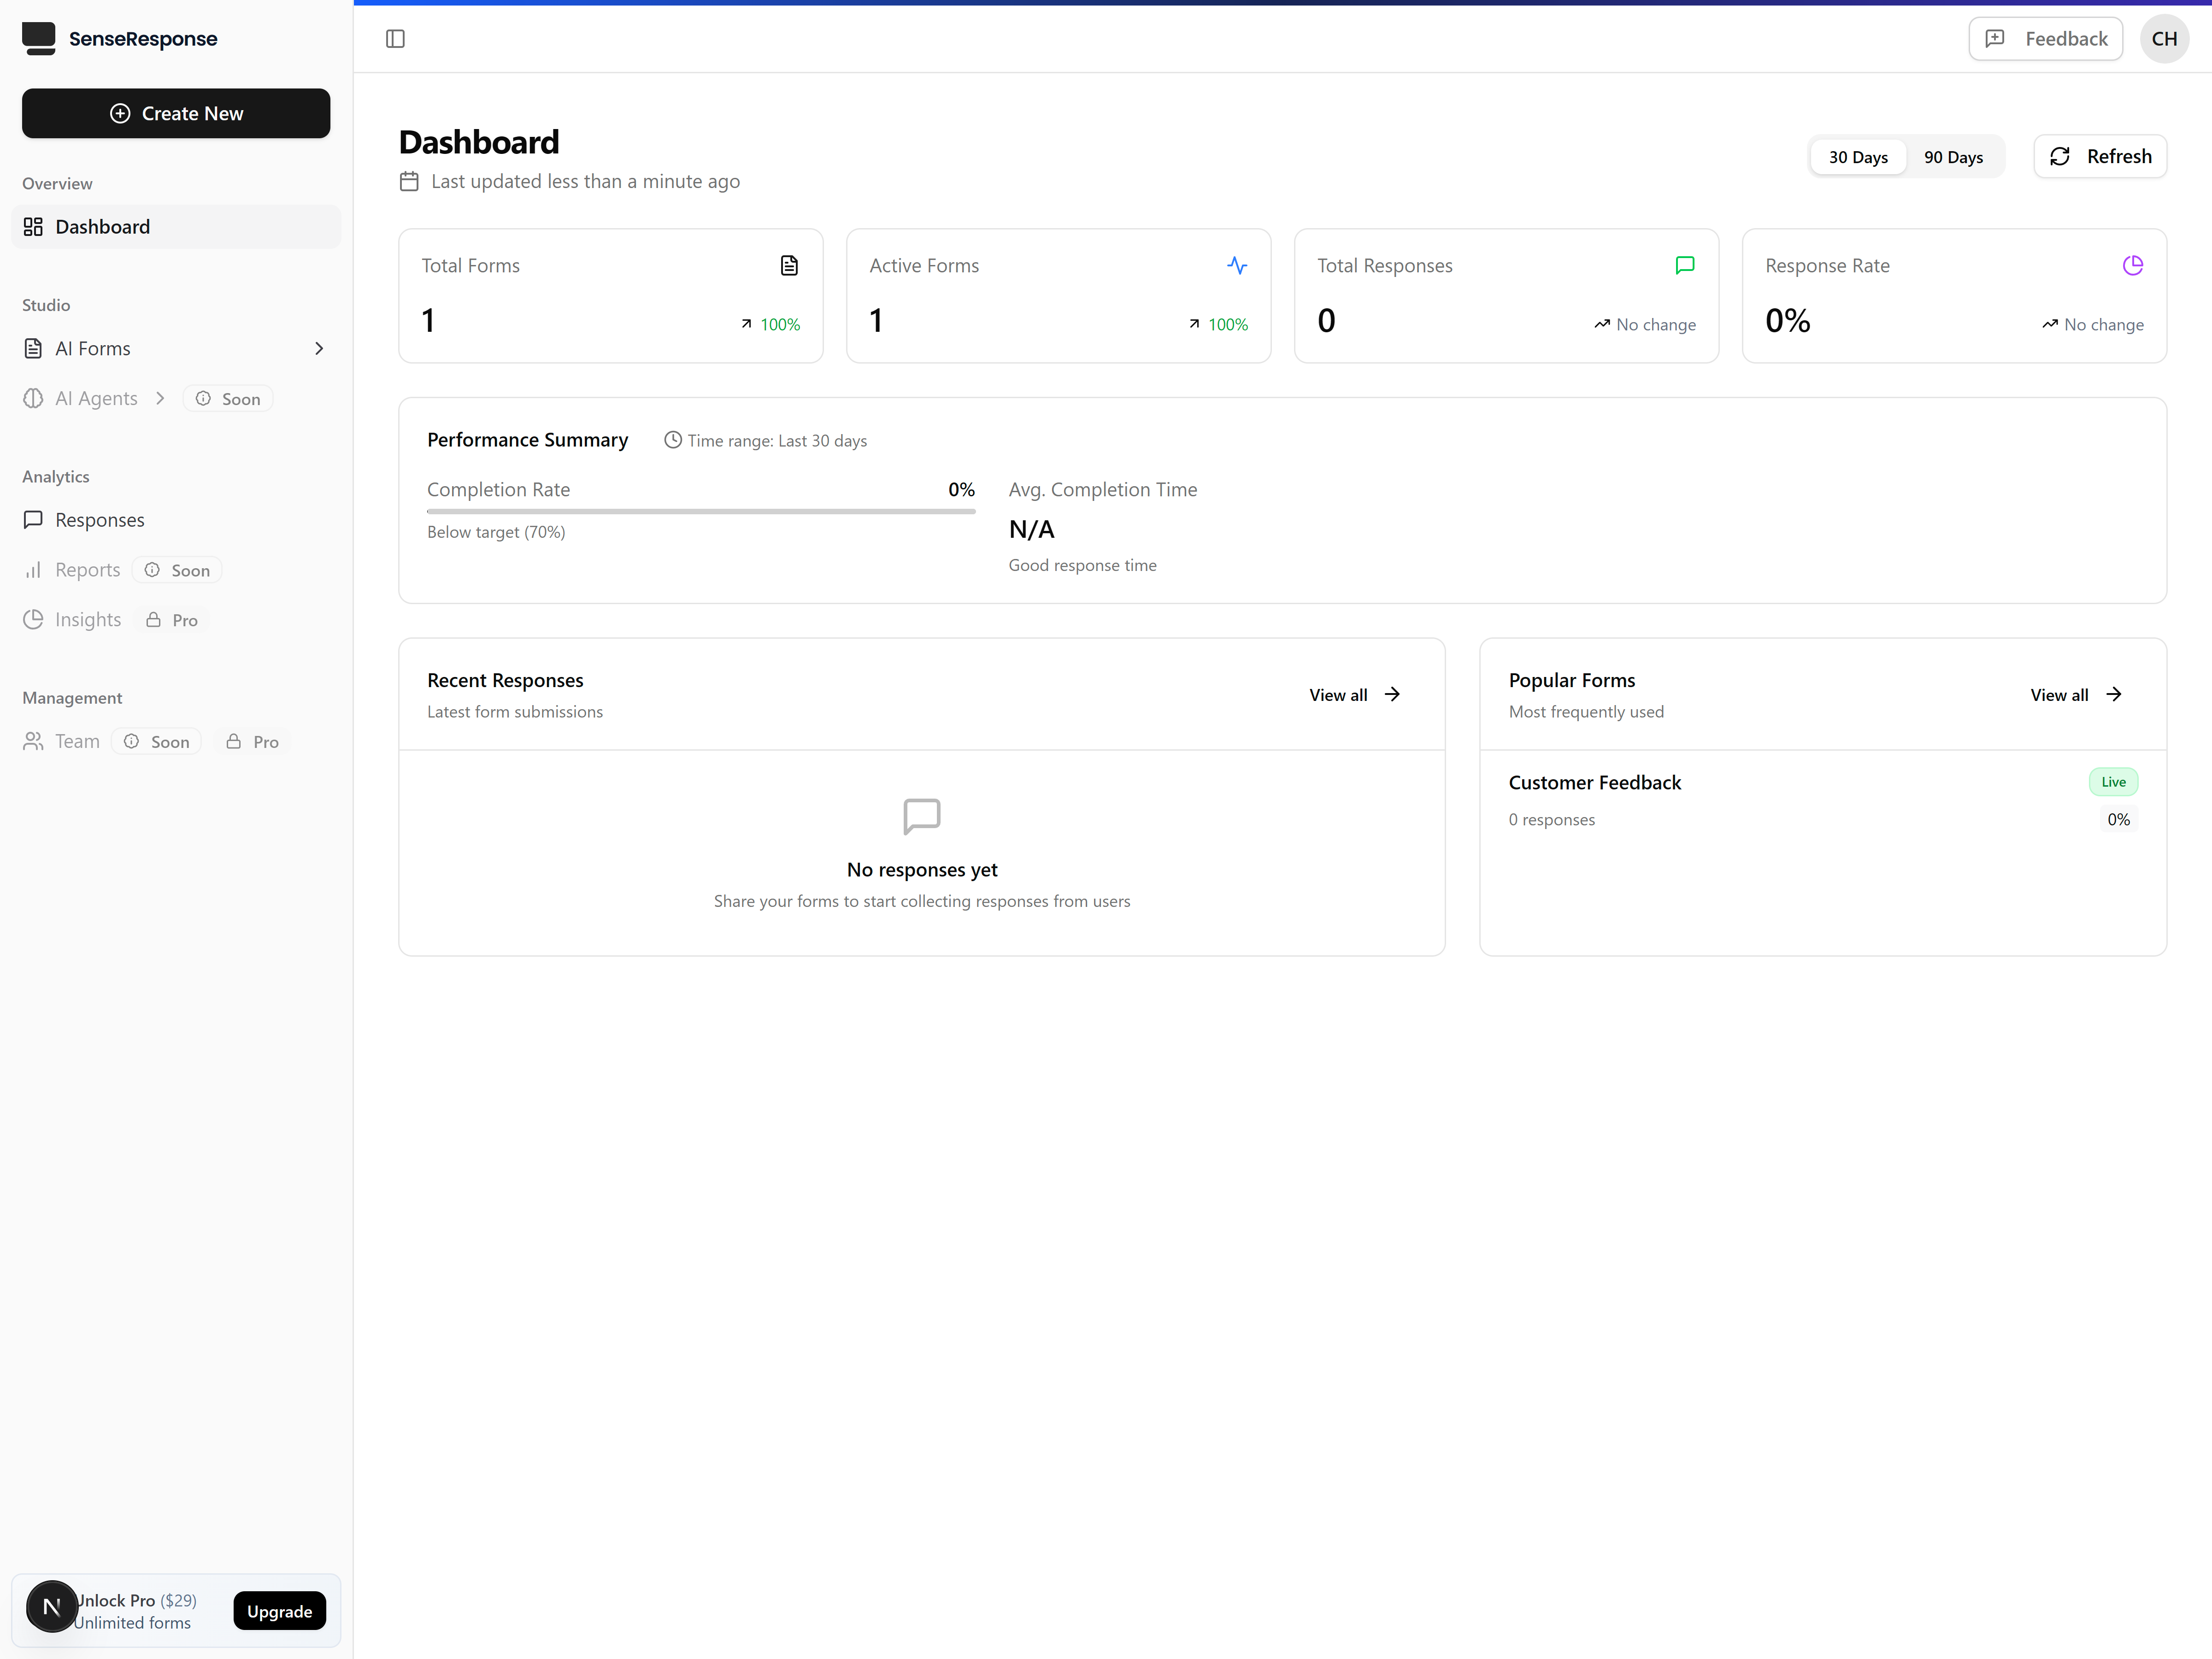Expand the AI Agents chevron
2212x1659 pixels.
point(160,398)
